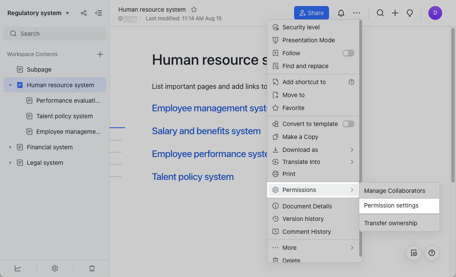Collapse the sidebar with the fold icon
This screenshot has height=277, width=456.
(98, 13)
